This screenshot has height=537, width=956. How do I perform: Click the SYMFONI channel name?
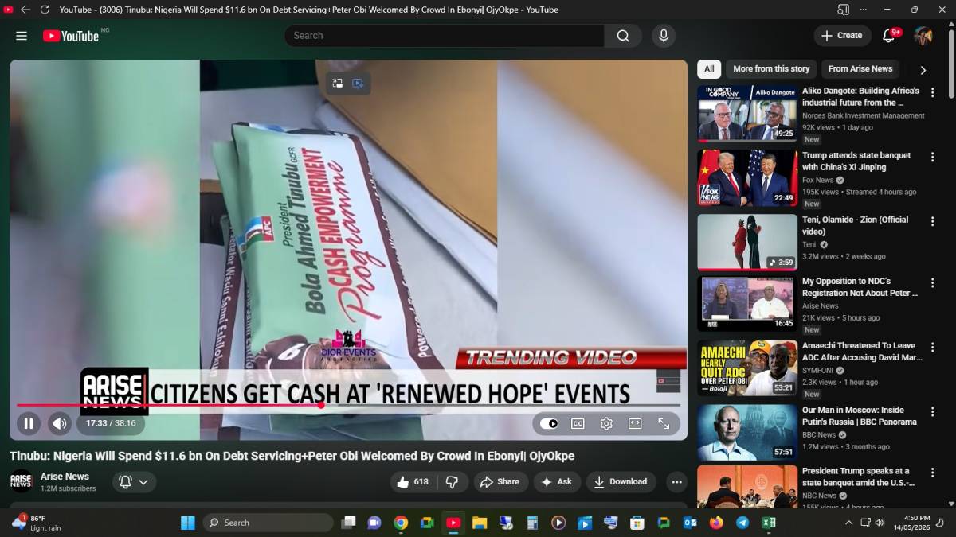click(817, 370)
